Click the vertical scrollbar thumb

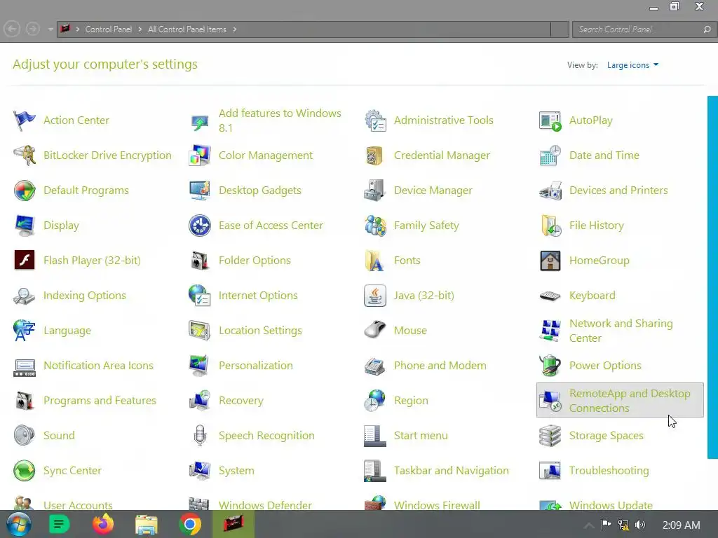click(712, 277)
